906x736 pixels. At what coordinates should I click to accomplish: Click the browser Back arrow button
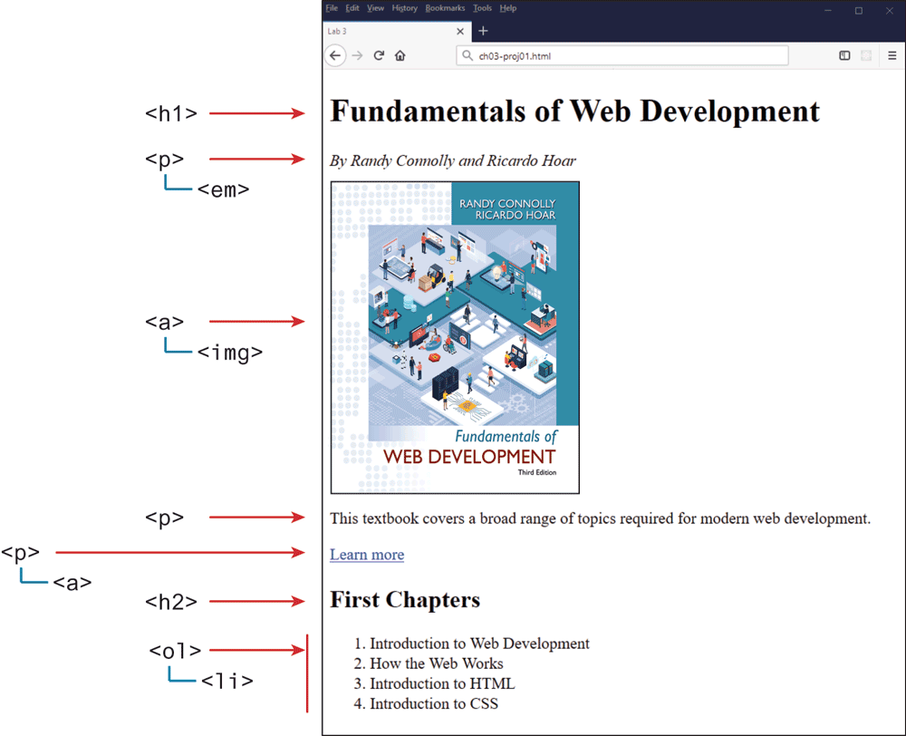[335, 56]
